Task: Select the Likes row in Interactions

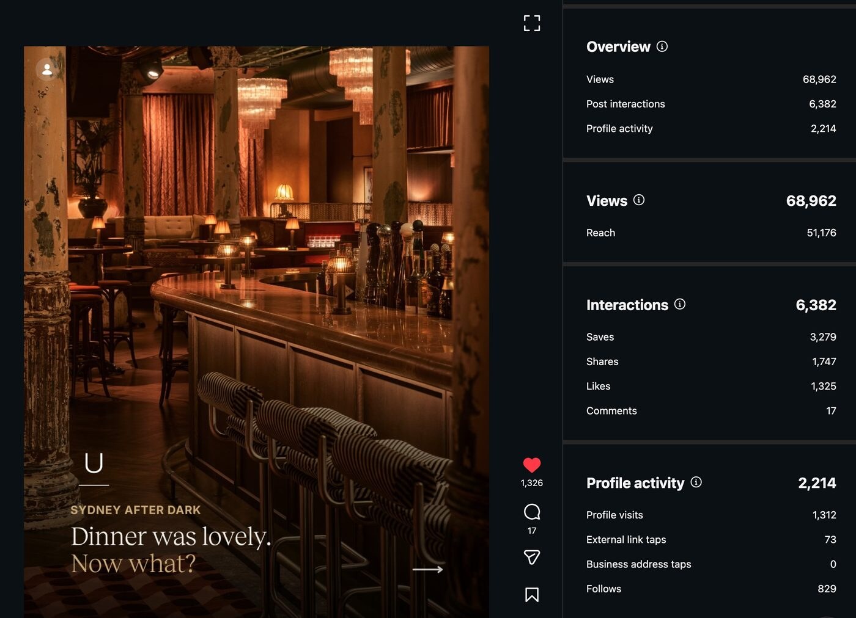Action: point(711,386)
